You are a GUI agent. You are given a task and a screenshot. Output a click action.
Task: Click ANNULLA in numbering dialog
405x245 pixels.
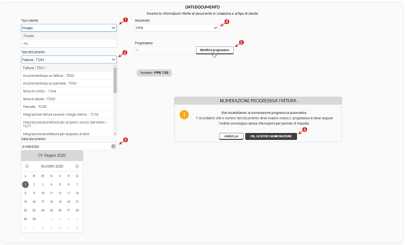(x=231, y=136)
